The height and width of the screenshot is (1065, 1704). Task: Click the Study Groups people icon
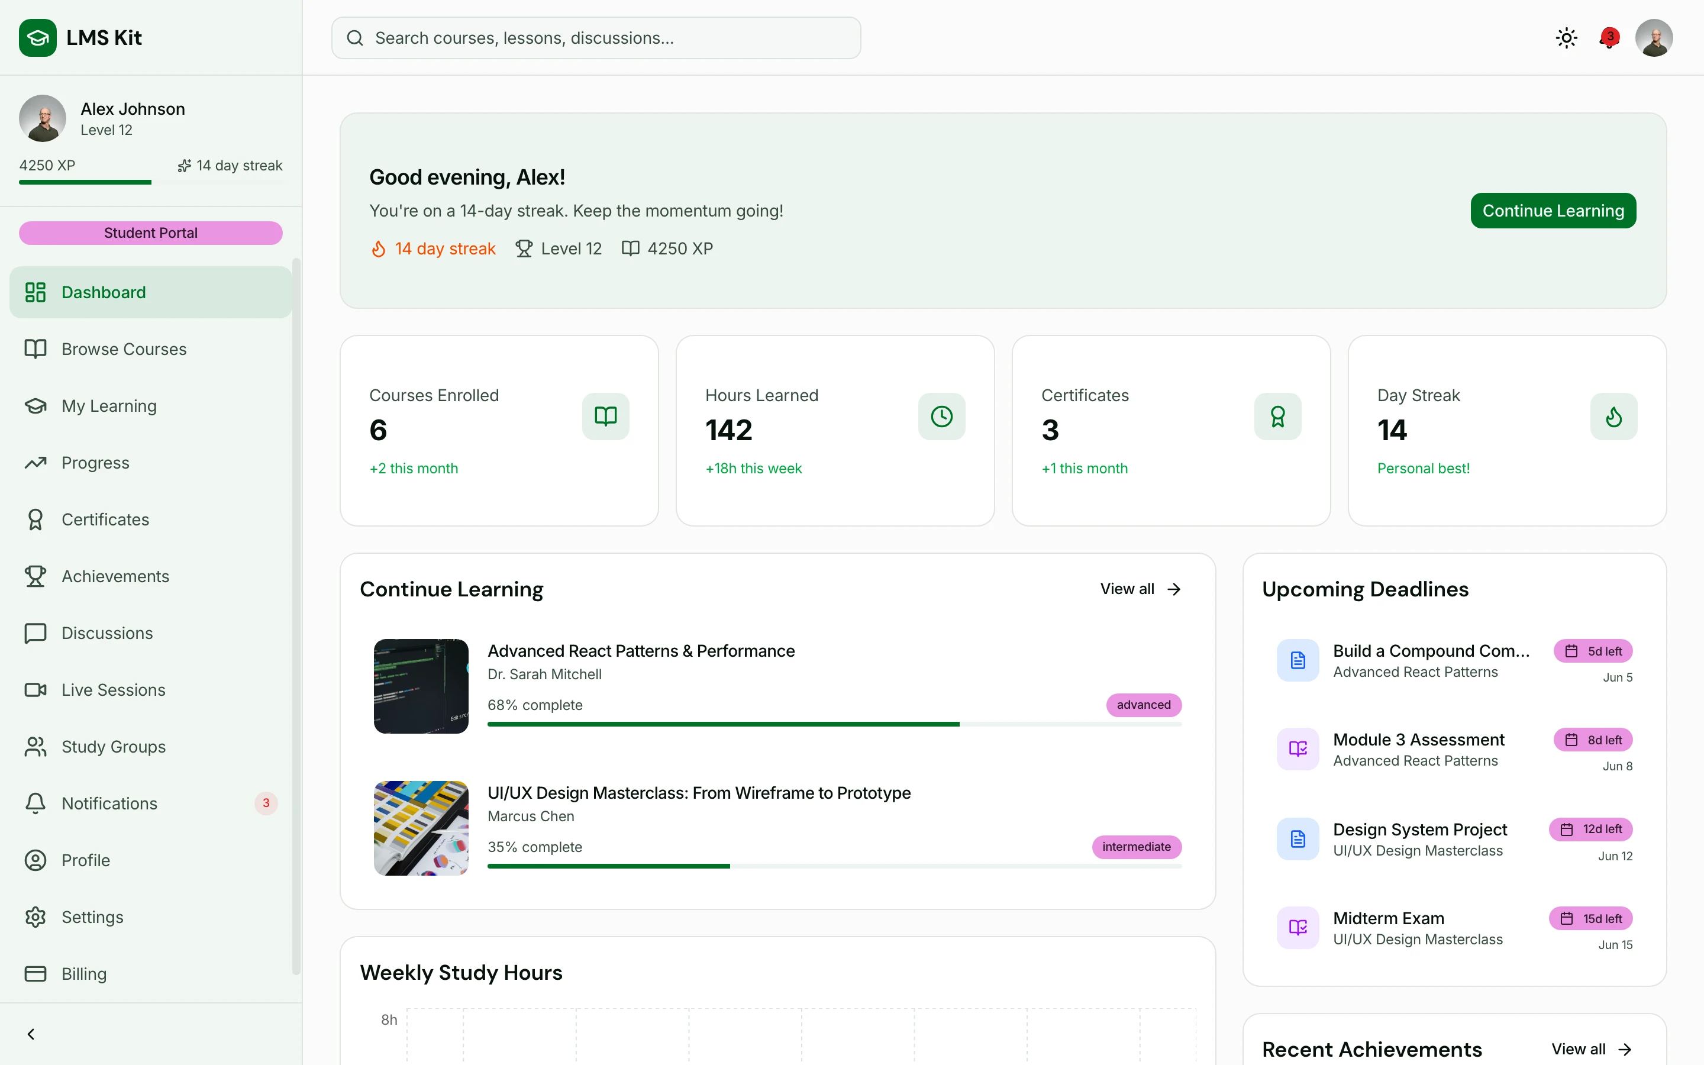point(35,747)
